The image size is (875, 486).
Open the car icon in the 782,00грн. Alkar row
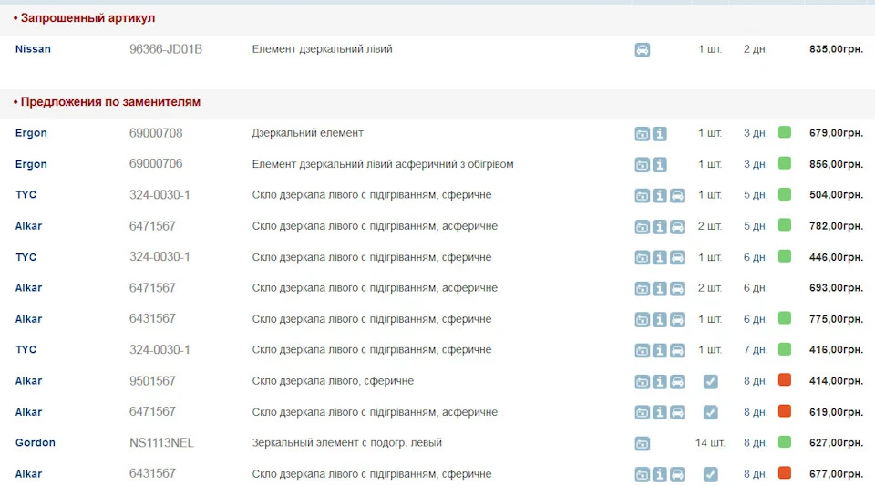[677, 227]
